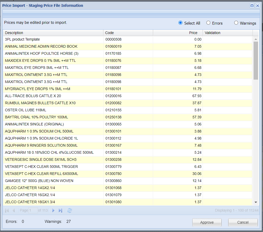Image resolution: width=263 pixels, height=232 pixels.
Task: Select JELCO CATHETER 16GX2.1/4 row
Action: [127, 195]
